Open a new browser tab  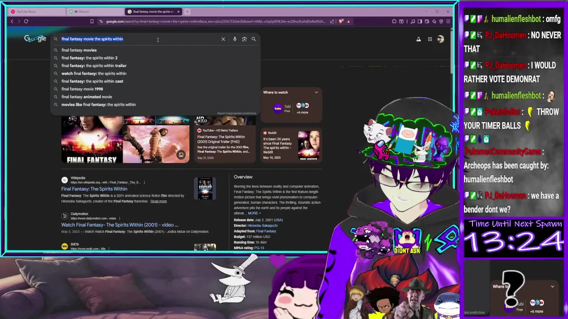coord(187,12)
